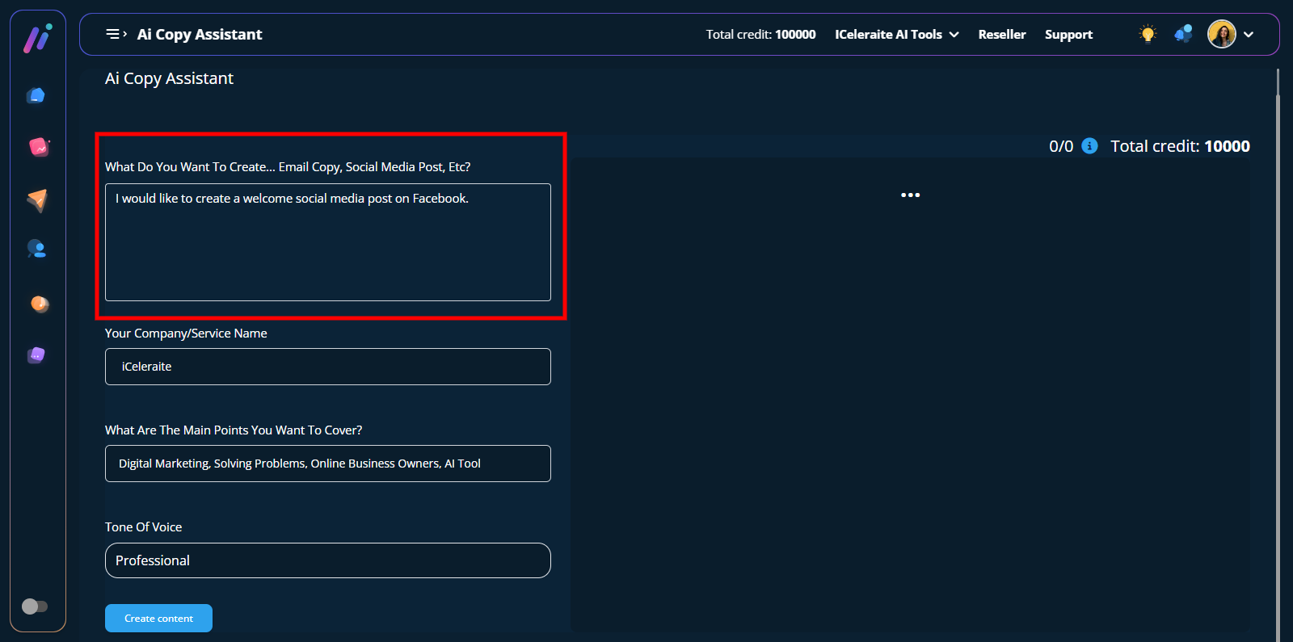Toggle the switch at bottom of sidebar

(x=35, y=606)
